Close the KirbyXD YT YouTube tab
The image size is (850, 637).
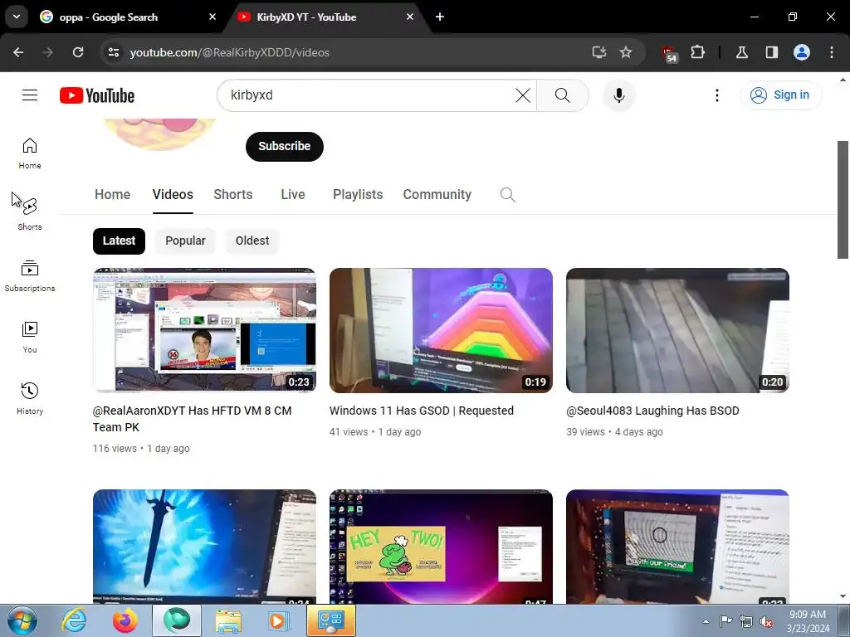[x=410, y=17]
